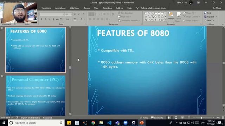Open Shape Effects options
Viewport: 225px width, 126px height.
point(191,20)
